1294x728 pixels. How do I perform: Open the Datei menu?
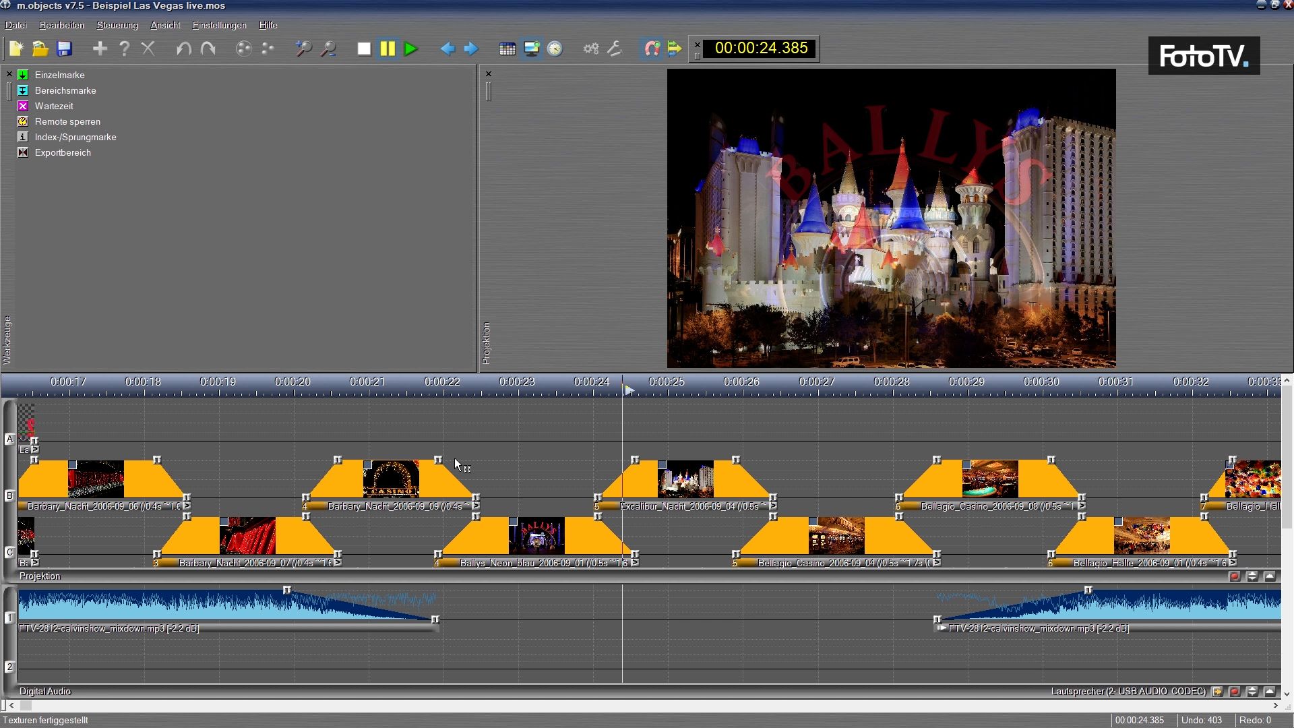click(16, 25)
